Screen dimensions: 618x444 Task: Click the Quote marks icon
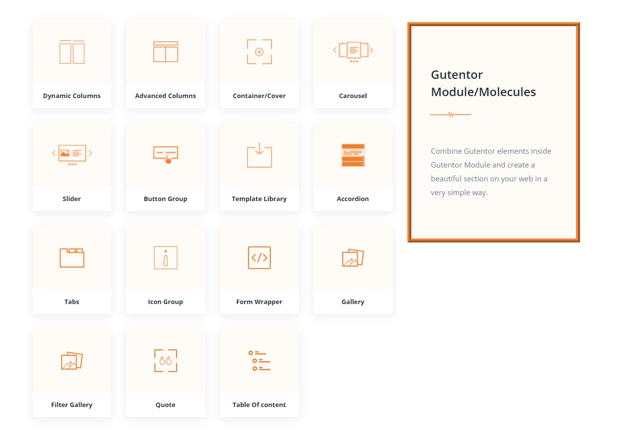[x=166, y=361]
